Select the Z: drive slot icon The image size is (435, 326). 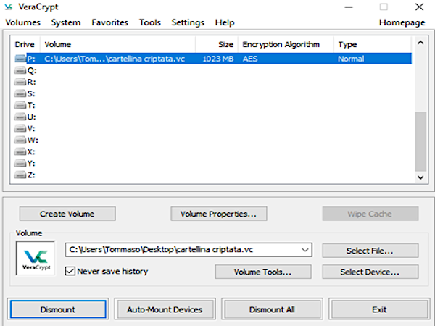(20, 175)
